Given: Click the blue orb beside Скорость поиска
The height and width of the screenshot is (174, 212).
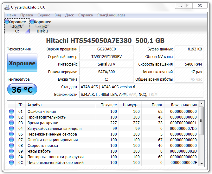Looking at the screenshot, I should (11, 145).
